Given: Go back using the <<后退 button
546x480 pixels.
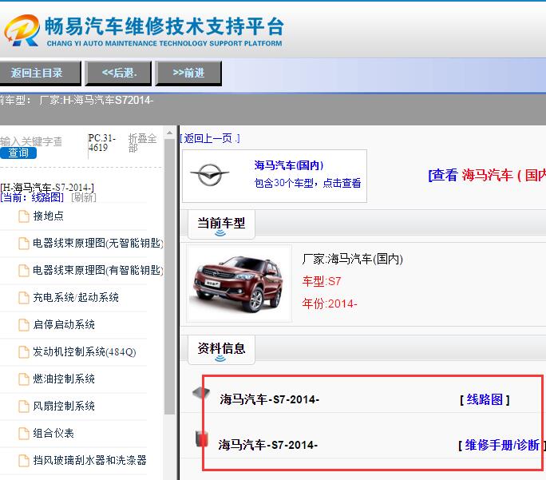Looking at the screenshot, I should tap(118, 73).
